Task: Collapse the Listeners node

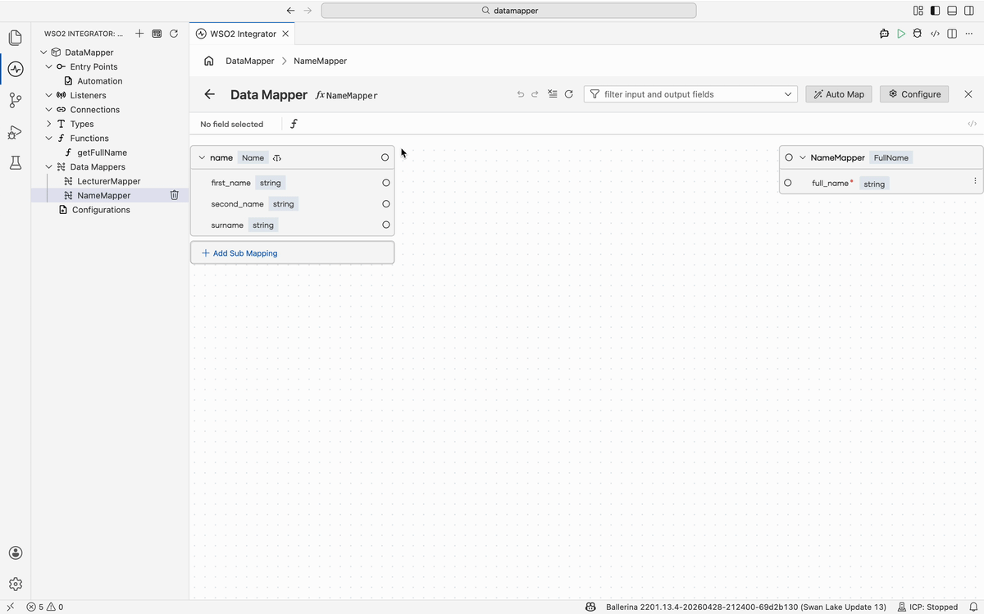Action: (x=49, y=95)
